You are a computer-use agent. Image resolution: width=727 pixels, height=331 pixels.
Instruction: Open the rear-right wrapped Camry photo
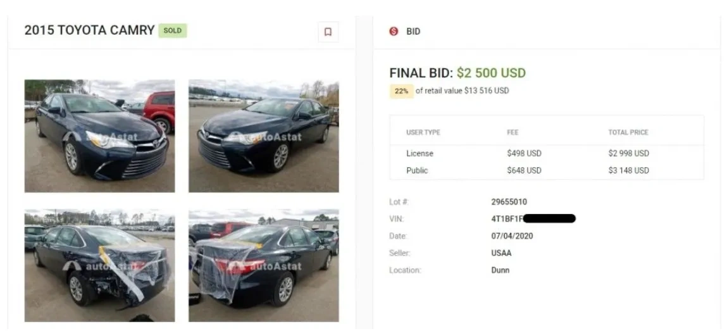coord(263,266)
